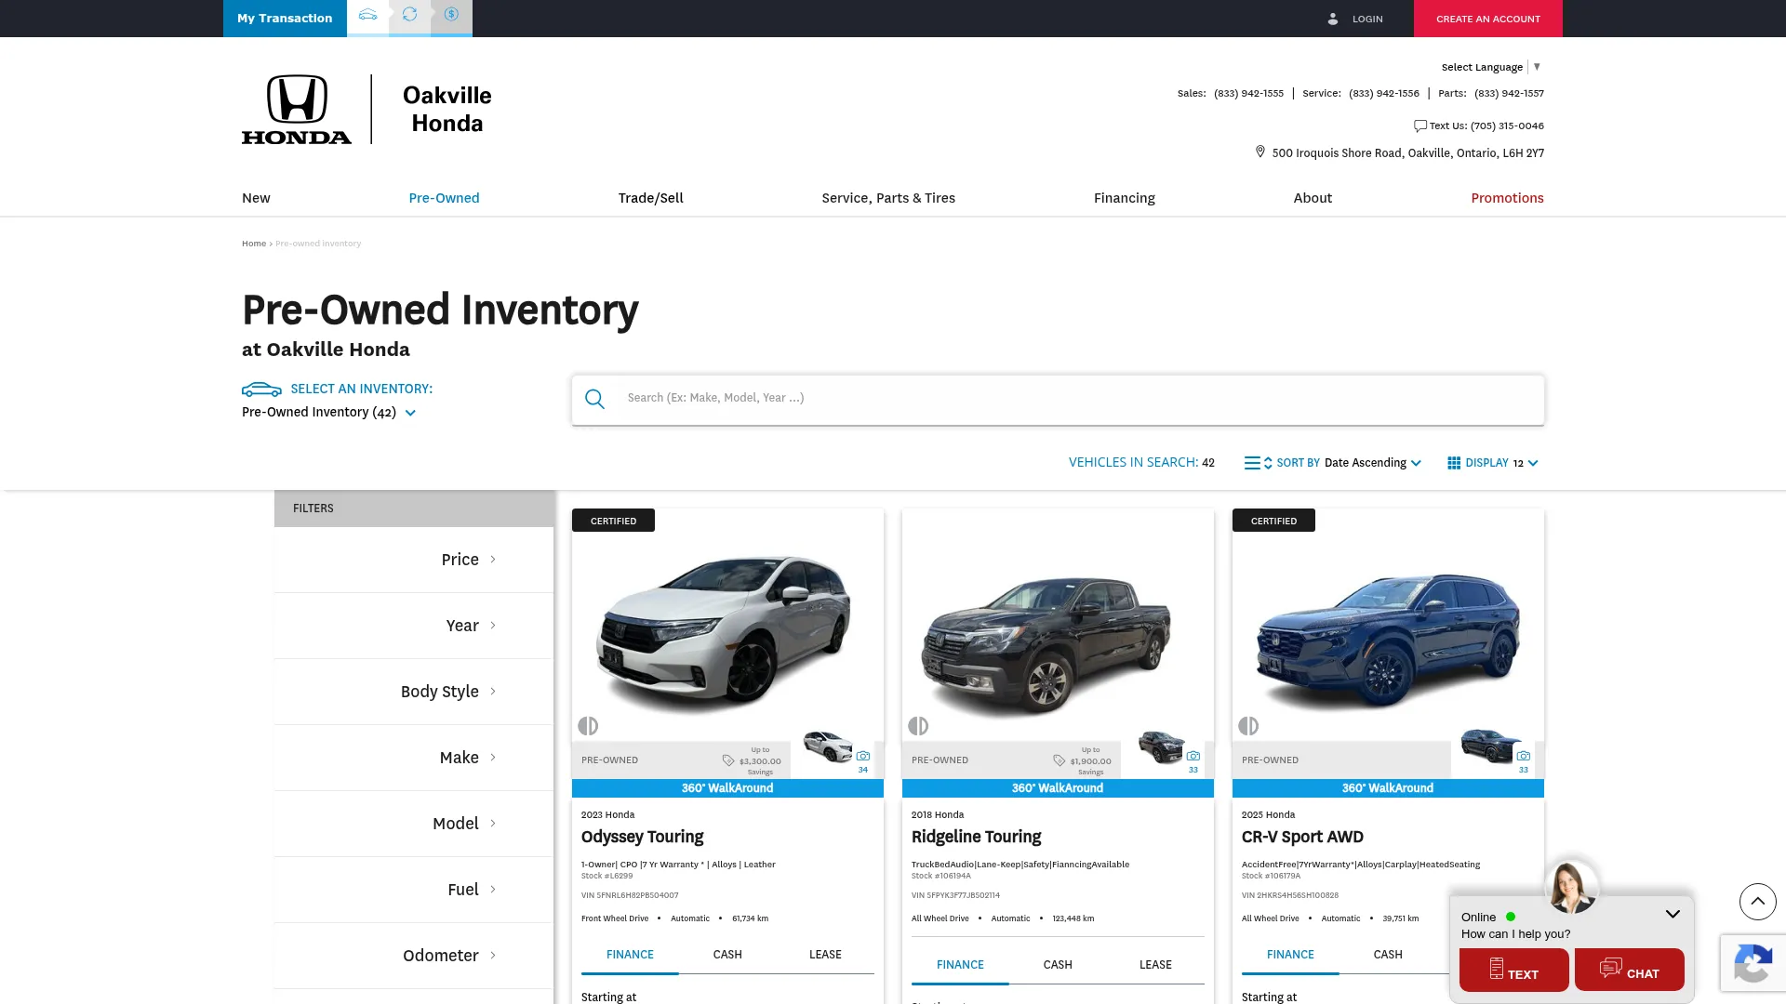
Task: Click the camera icon on the Ridgeline Touring card
Action: 1193,756
